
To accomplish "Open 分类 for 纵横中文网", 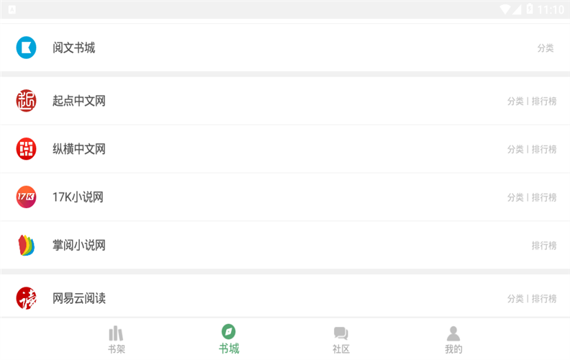I will click(x=515, y=150).
